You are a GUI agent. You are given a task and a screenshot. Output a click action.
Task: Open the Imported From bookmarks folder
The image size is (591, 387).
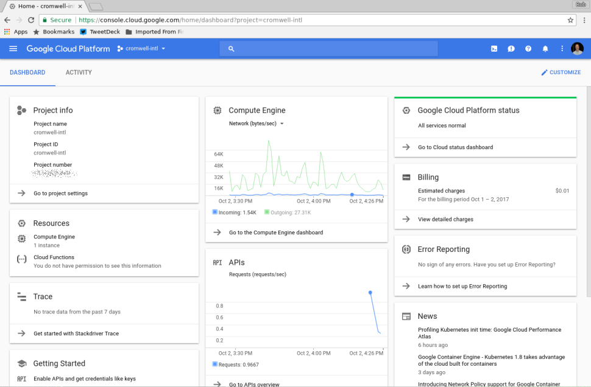pyautogui.click(x=155, y=32)
